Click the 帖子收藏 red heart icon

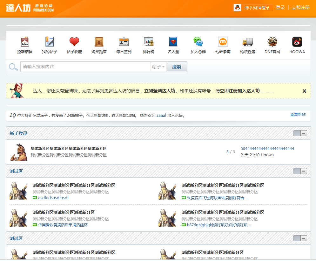click(x=74, y=42)
